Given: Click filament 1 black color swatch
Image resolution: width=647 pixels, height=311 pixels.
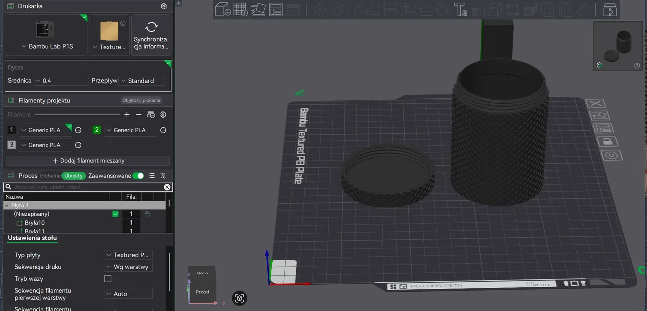Looking at the screenshot, I should pos(12,130).
